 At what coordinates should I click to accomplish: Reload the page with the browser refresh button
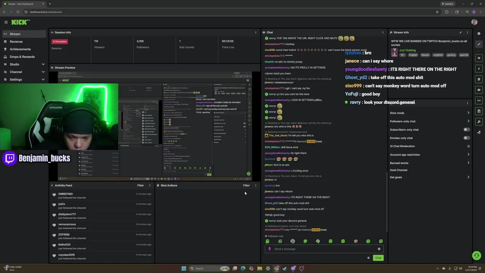pyautogui.click(x=17, y=12)
